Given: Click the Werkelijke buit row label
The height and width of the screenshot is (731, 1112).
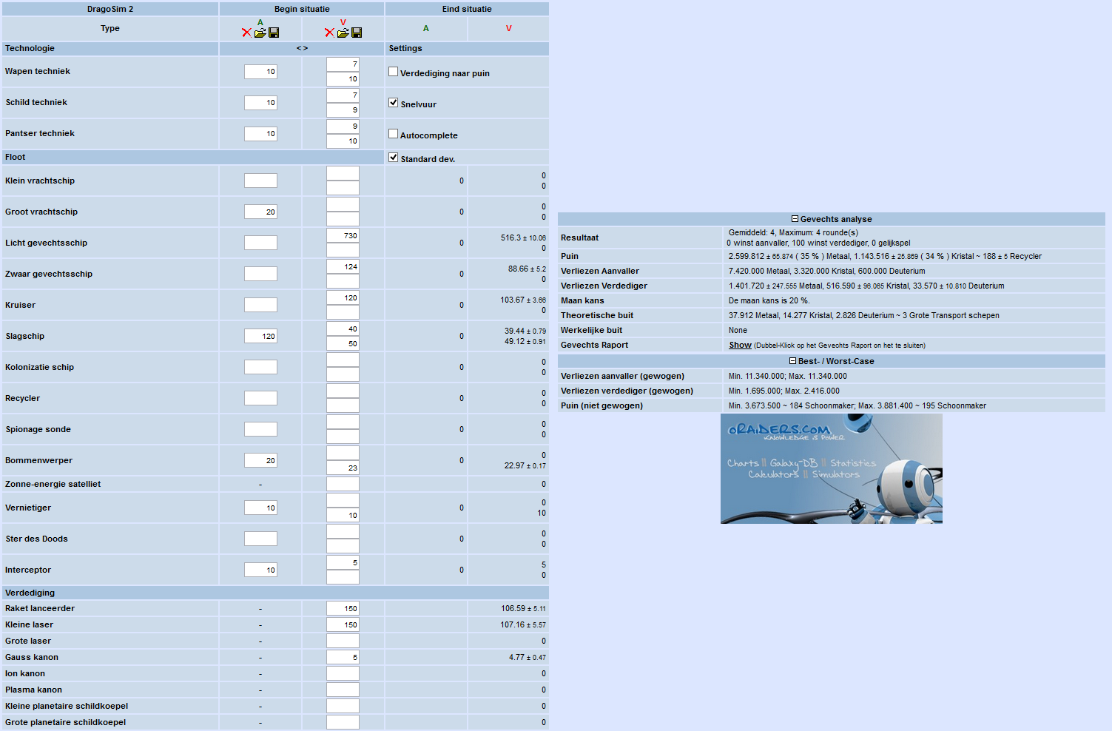Looking at the screenshot, I should coord(591,330).
